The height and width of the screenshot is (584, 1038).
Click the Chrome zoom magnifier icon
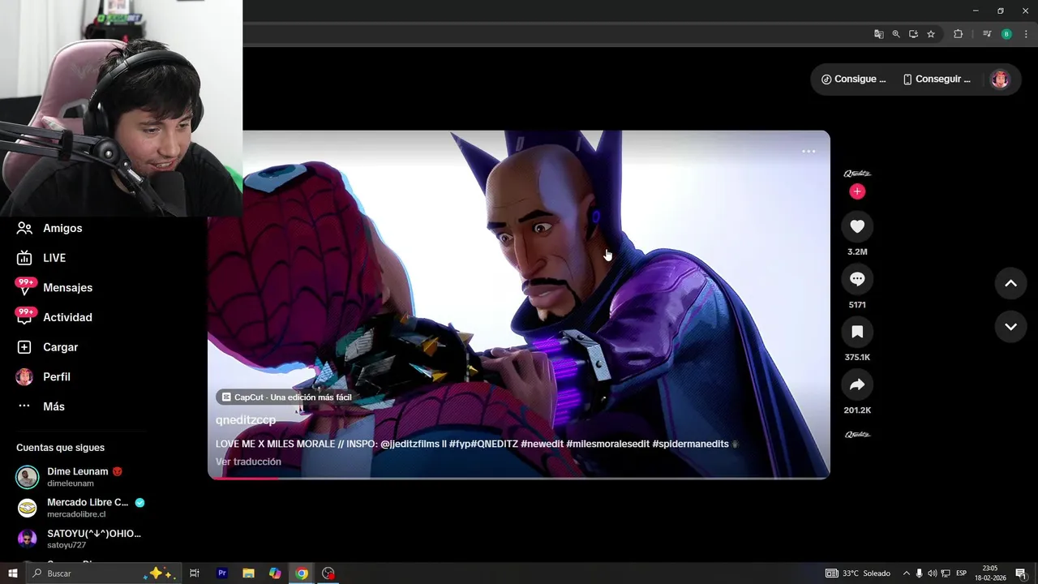coord(896,34)
